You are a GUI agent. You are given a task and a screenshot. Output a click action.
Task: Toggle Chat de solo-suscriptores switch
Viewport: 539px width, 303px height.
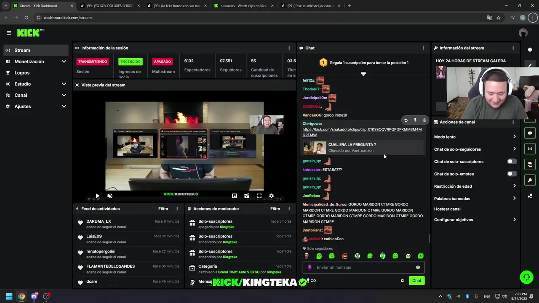coord(512,162)
